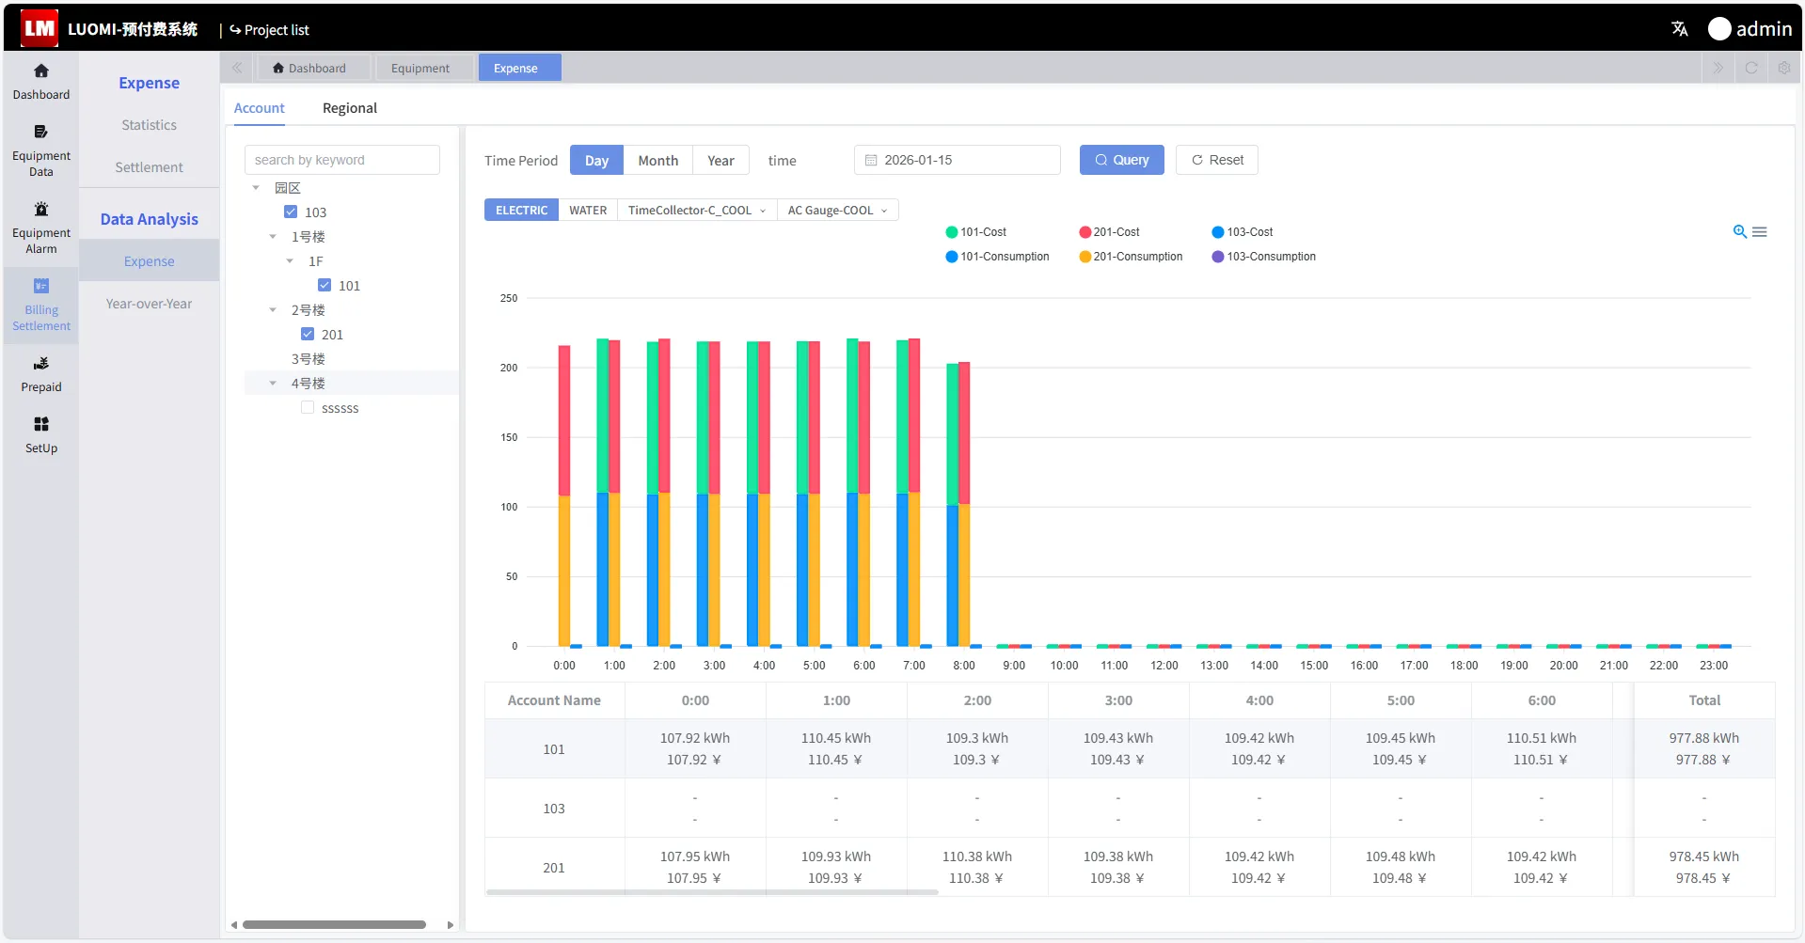Open the AC Gauge-COOL dropdown

tap(837, 211)
